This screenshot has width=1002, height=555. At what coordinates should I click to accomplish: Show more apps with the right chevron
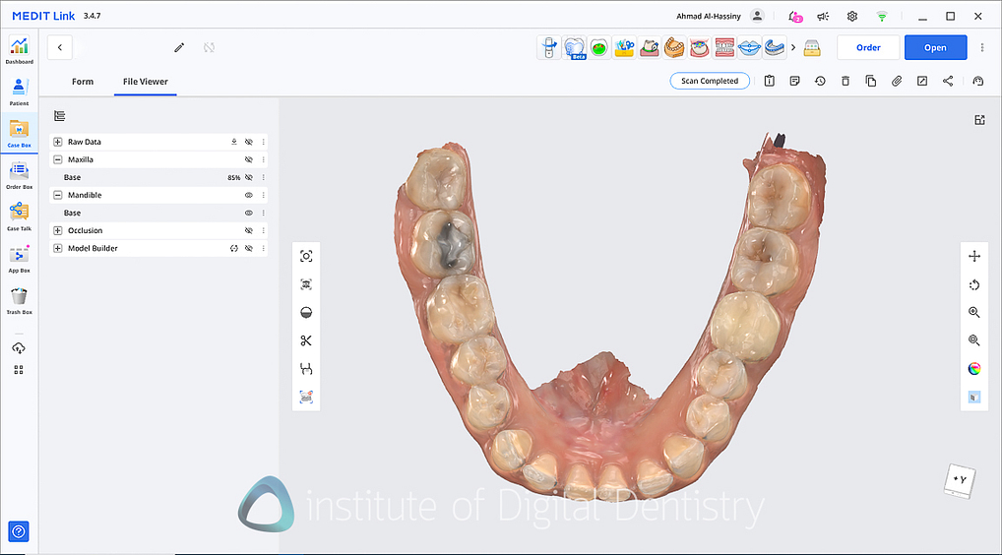coord(793,47)
